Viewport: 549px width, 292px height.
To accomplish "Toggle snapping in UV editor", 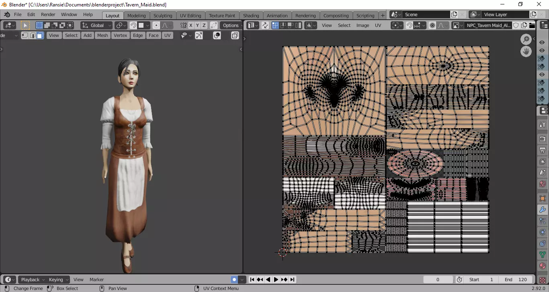I will (x=409, y=25).
